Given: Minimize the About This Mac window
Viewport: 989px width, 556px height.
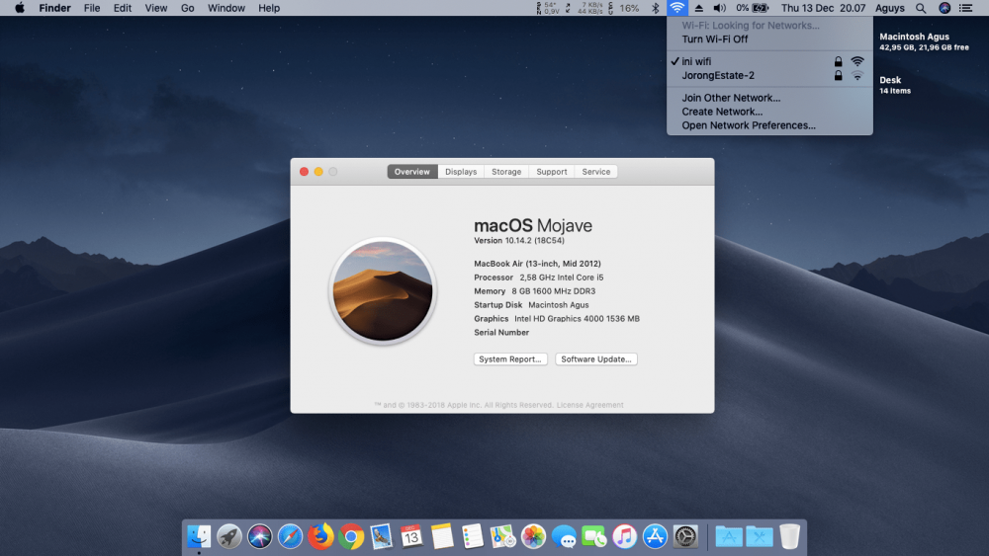Looking at the screenshot, I should coord(318,171).
